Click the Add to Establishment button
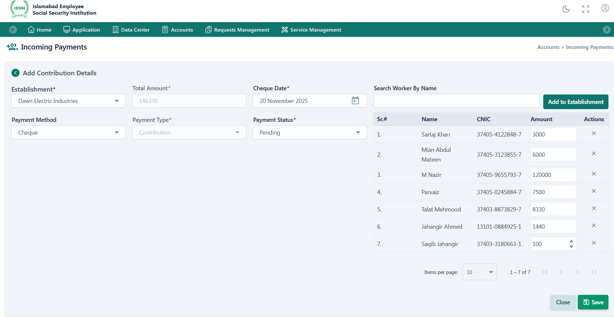 click(x=576, y=102)
